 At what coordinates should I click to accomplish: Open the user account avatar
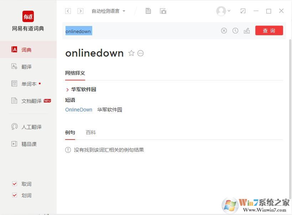220,11
